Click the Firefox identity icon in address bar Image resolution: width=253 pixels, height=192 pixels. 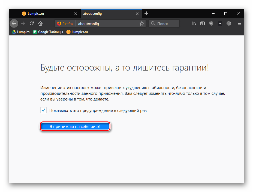pos(65,24)
